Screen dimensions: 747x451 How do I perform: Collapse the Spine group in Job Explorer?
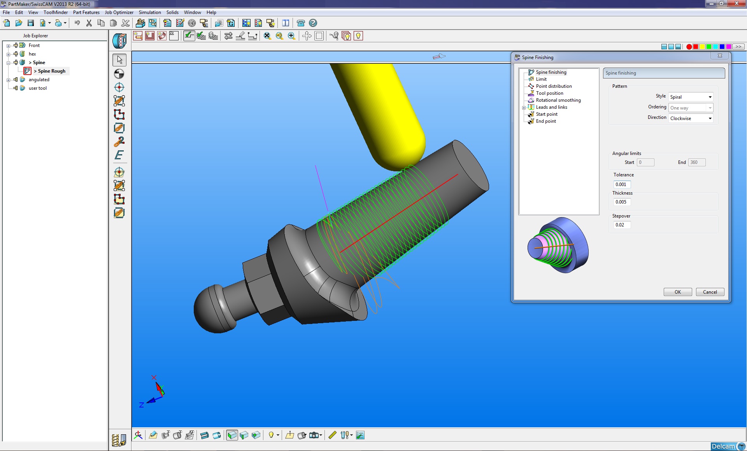coord(8,63)
